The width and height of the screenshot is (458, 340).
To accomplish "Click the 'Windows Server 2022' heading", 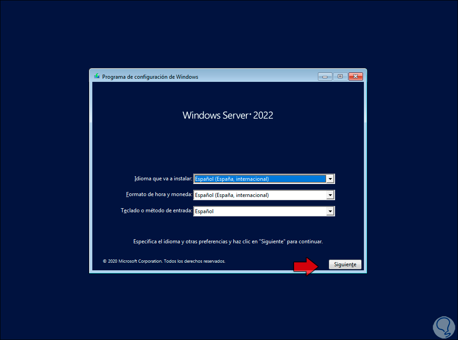I will pos(228,116).
